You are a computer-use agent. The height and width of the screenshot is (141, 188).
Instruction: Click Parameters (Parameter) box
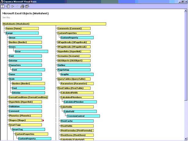click(x=77, y=84)
